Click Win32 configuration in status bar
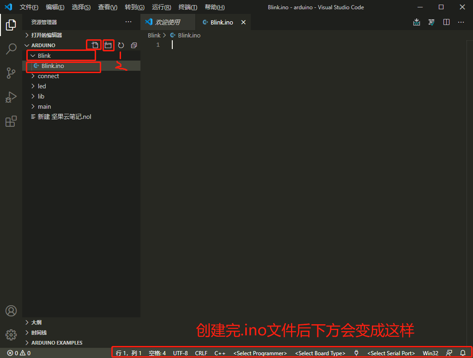Viewport: 473px width, 358px height. pyautogui.click(x=431, y=353)
